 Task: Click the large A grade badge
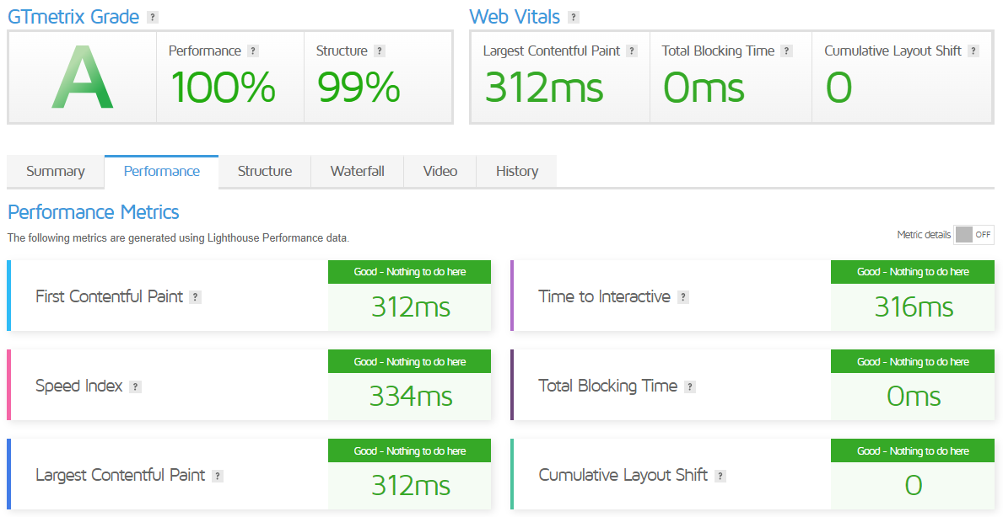tap(83, 77)
